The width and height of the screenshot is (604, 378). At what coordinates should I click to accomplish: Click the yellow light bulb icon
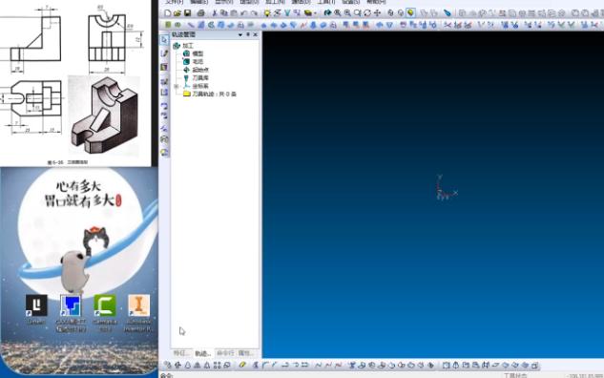[267, 13]
